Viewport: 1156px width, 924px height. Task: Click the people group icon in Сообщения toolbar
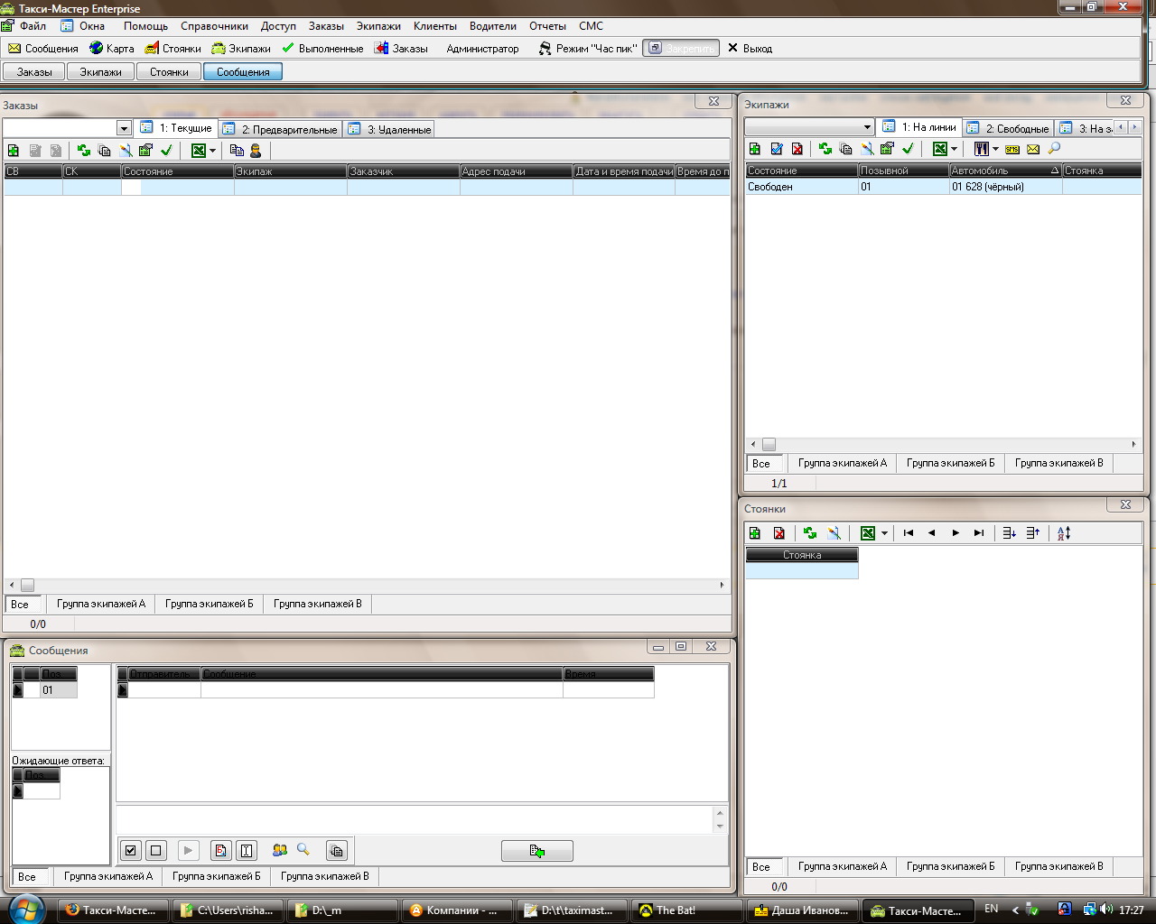pyautogui.click(x=280, y=850)
